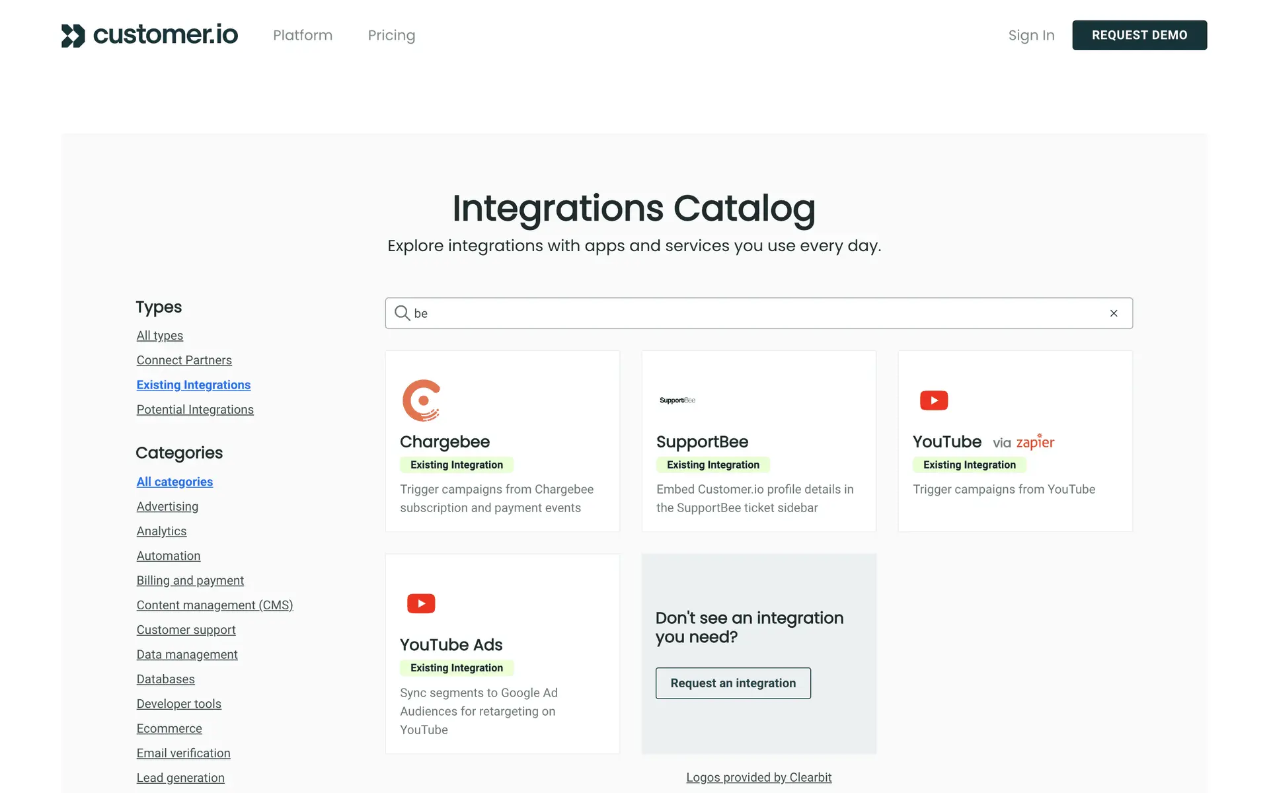Click the Request an integration button
The image size is (1269, 793).
tap(733, 683)
